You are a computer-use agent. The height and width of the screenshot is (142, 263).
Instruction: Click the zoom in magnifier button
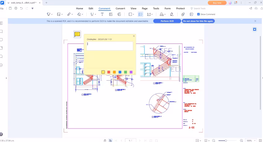241,141
